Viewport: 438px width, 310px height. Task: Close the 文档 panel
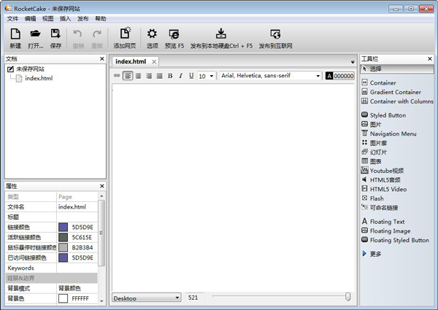102,58
